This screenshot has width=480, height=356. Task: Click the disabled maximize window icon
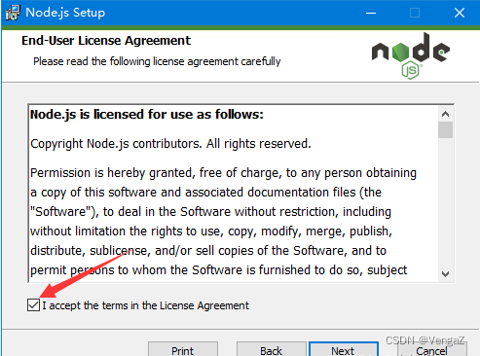tap(415, 13)
